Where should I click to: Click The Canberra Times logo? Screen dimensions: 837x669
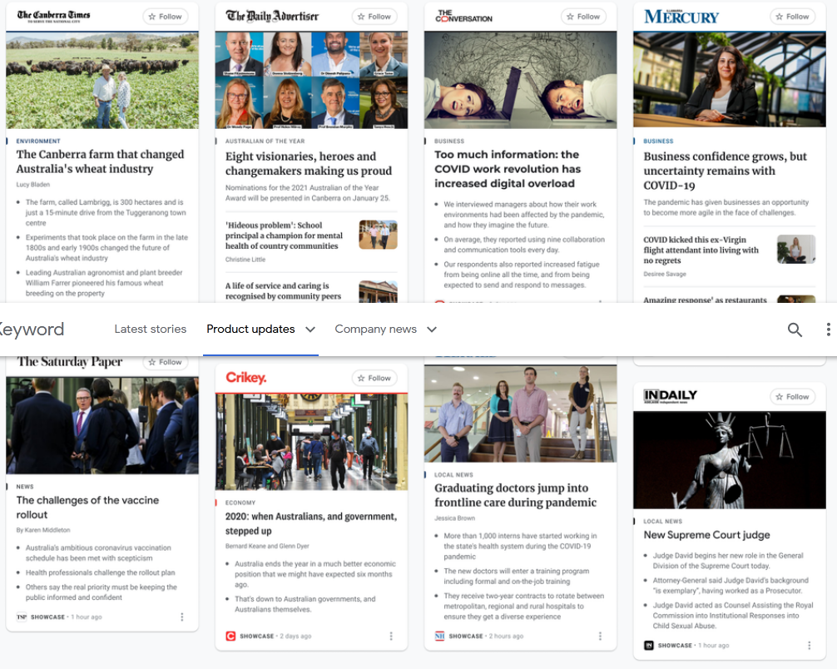click(54, 16)
